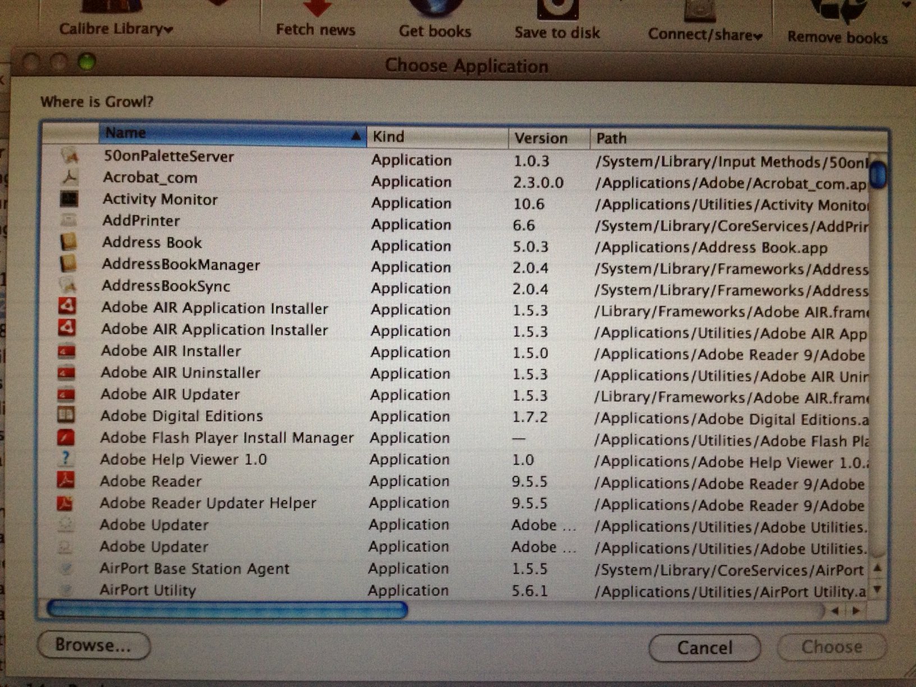
Task: Click the 50onPaletteServer app icon
Action: [x=69, y=155]
